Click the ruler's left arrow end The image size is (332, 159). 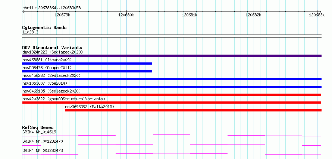pos(23,12)
